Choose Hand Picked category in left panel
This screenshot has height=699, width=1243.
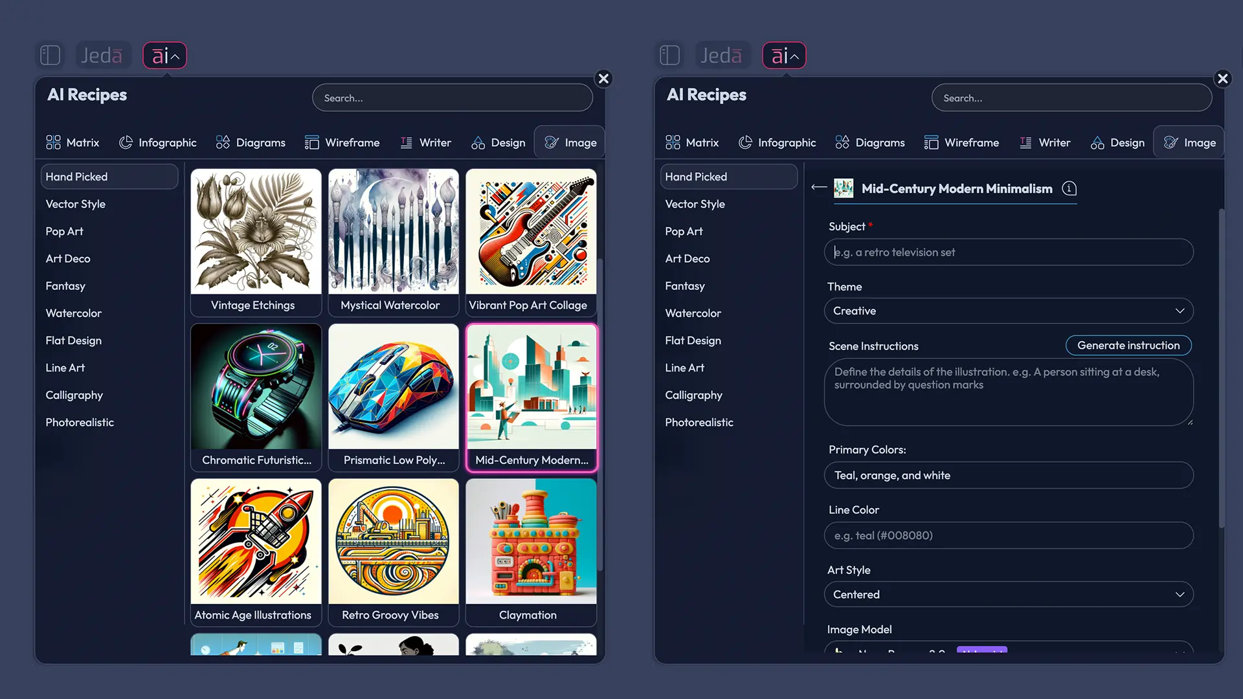(x=109, y=177)
